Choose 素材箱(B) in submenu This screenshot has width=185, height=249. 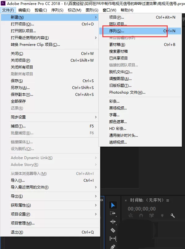[x=140, y=44]
